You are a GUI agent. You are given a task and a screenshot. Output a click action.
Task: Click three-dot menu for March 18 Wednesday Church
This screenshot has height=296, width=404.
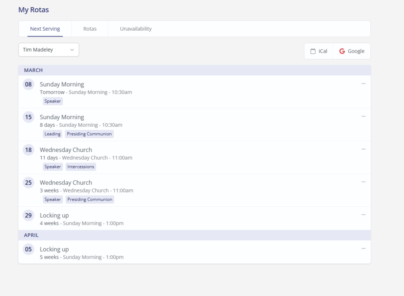pos(363,149)
